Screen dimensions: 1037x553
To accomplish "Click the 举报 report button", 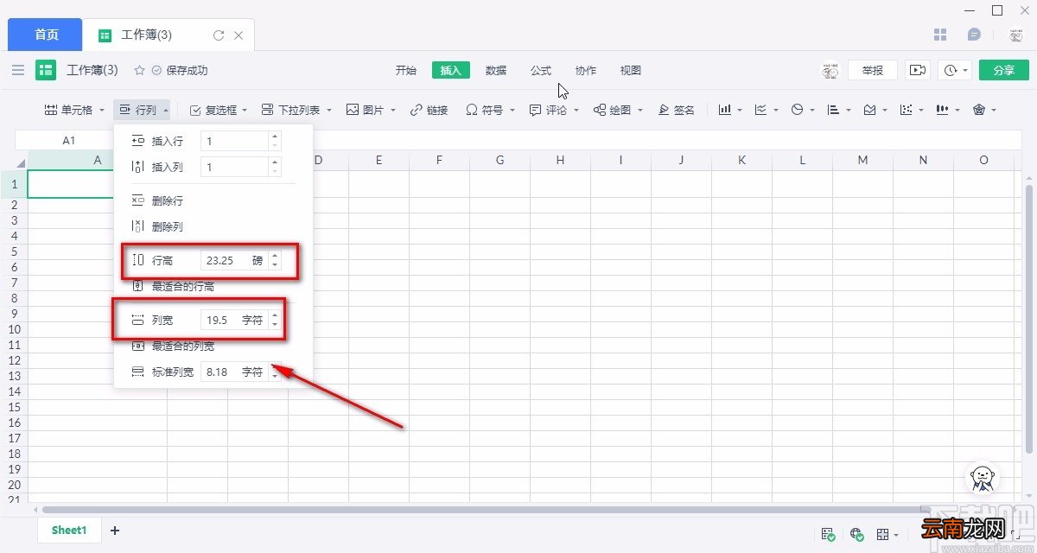I will [873, 70].
